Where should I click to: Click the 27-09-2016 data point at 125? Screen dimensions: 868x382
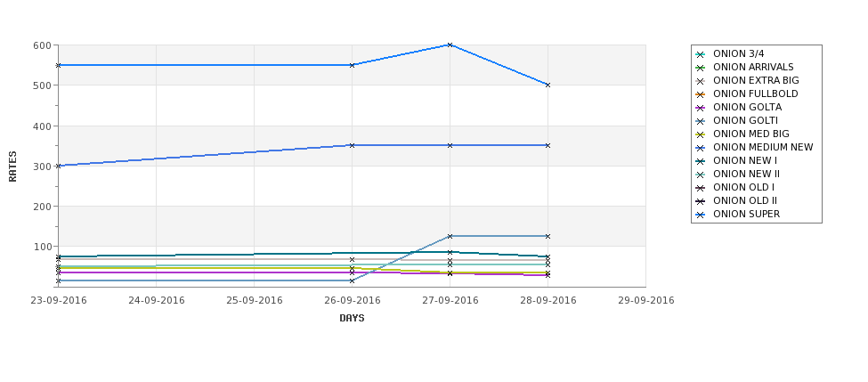coord(450,236)
